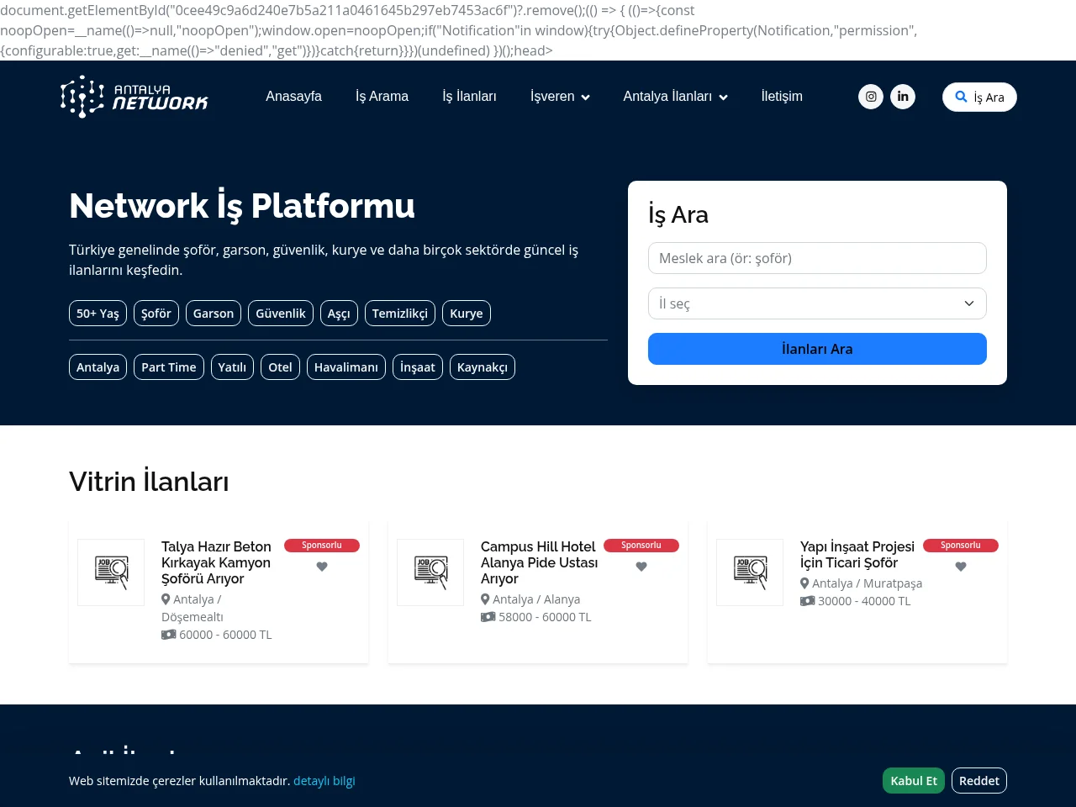
Task: Click the Sponsorlu badge on Campus Hill Hotel
Action: pyautogui.click(x=641, y=546)
